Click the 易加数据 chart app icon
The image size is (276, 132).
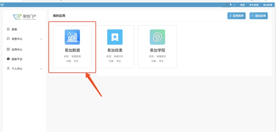point(72,37)
